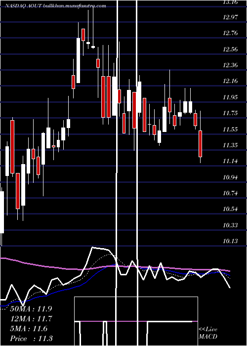
Task: Click the last red candlestick near 11.35
Action: [200, 144]
